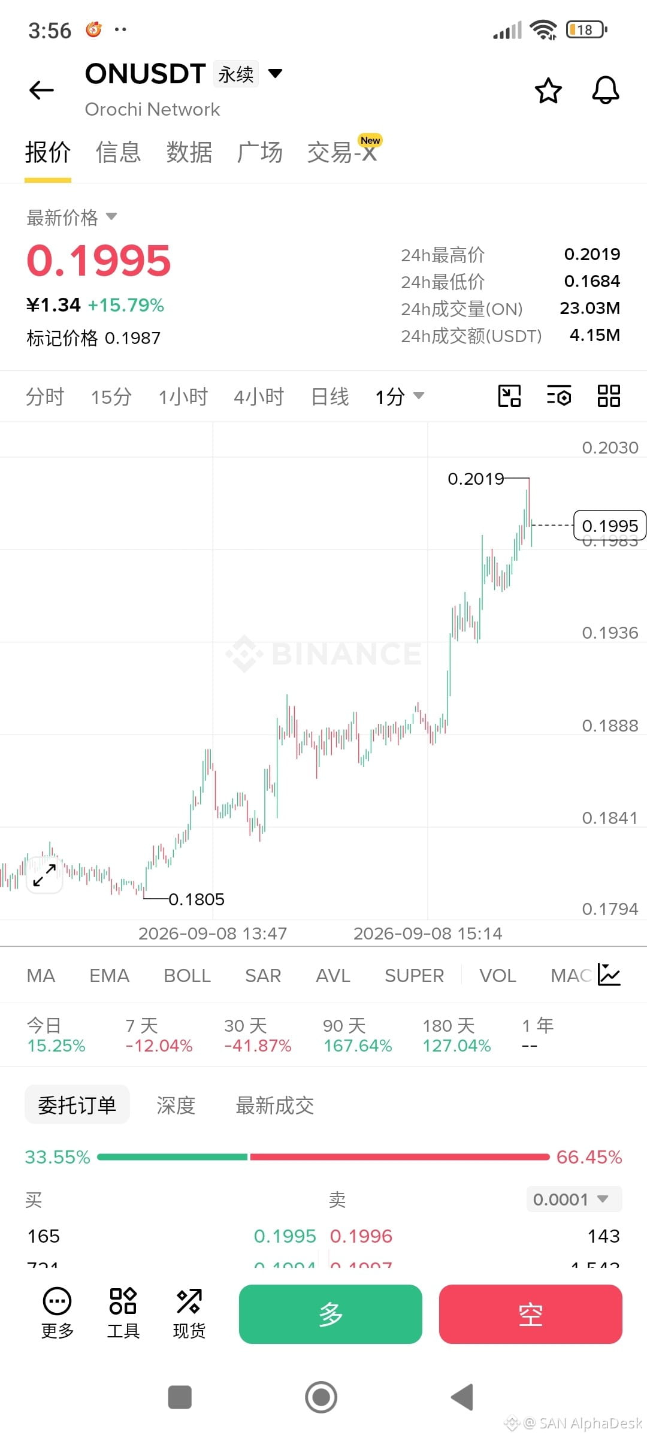Open the chart grid layout icon
Screen dimensions: 647x1438
click(609, 396)
